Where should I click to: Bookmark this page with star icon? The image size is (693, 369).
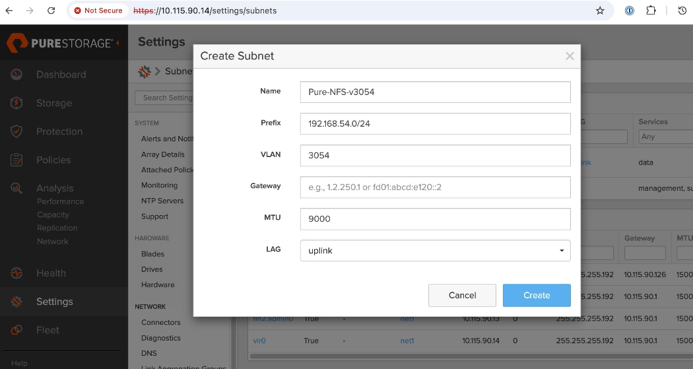click(600, 11)
